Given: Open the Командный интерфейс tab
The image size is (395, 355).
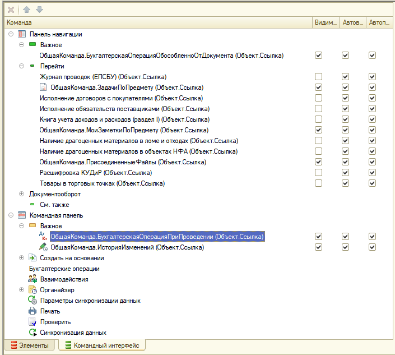Looking at the screenshot, I should pos(101,345).
